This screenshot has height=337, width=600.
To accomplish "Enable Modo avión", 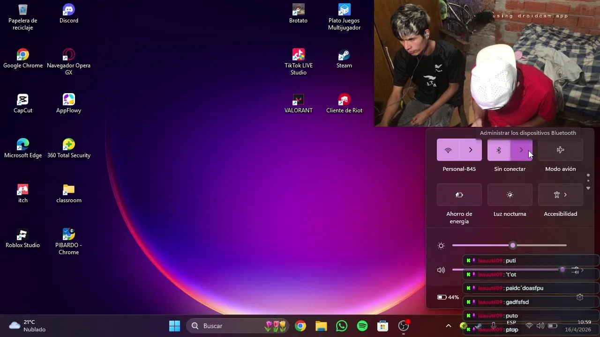I will coord(561,150).
